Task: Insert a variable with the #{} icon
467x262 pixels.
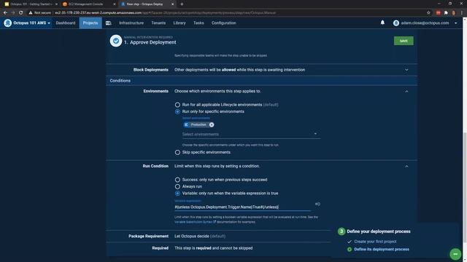Action: coord(317,204)
